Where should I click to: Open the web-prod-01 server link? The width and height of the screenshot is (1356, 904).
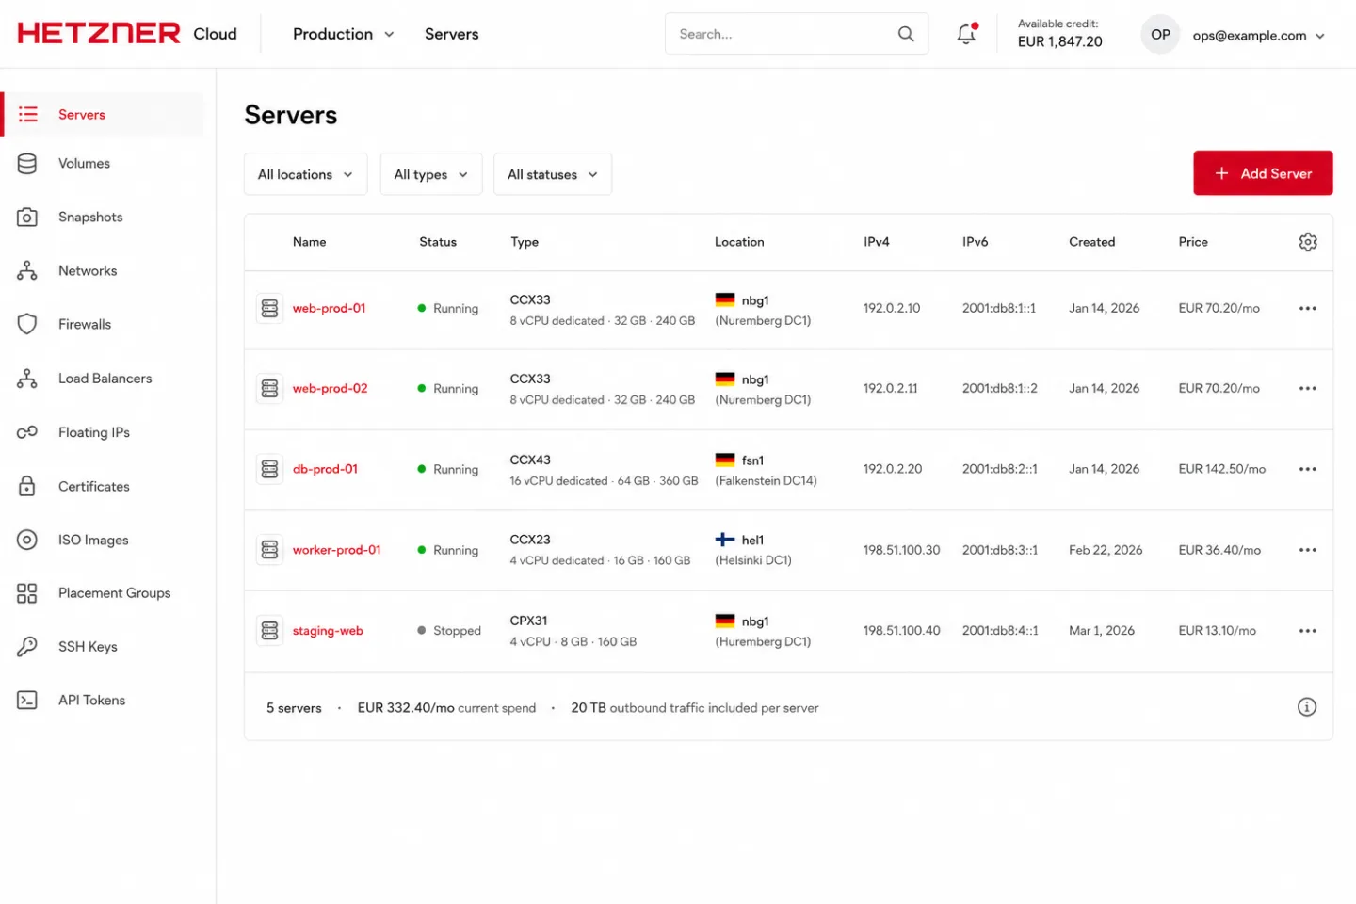pyautogui.click(x=329, y=308)
